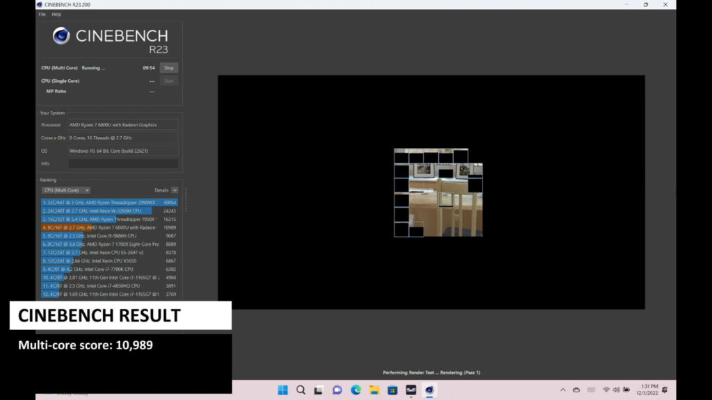The height and width of the screenshot is (400, 712).
Task: Select the Intel Xeon W-3265M ranking row
Action: pyautogui.click(x=109, y=211)
